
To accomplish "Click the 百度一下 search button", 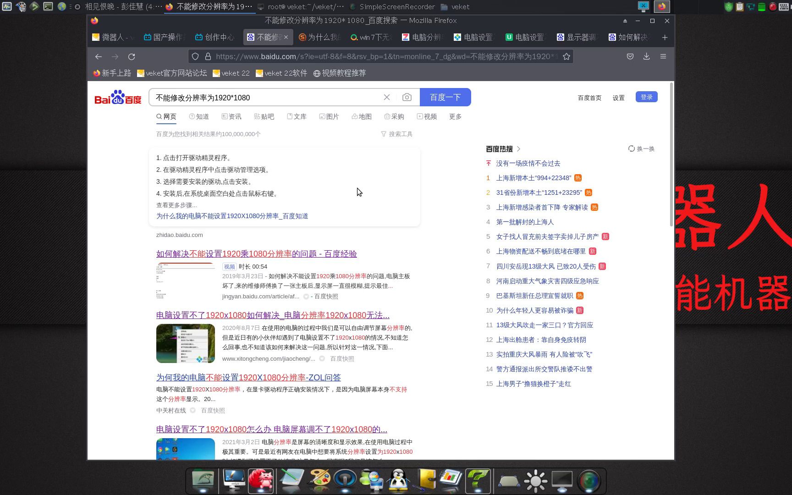I will coord(445,97).
